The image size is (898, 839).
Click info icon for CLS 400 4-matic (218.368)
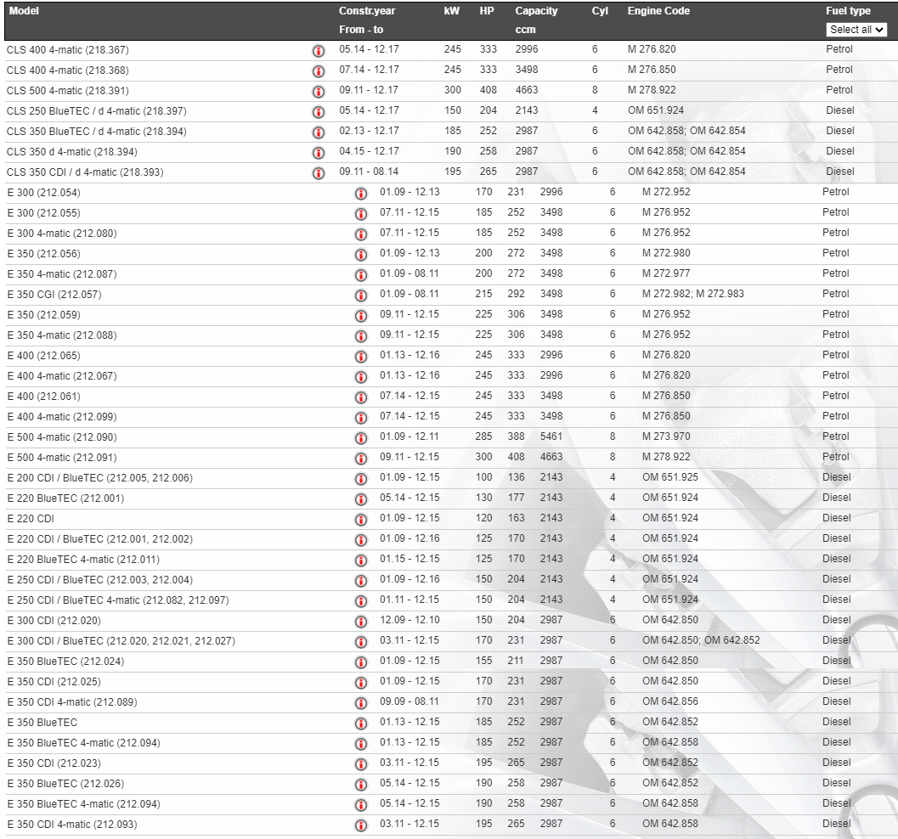coord(319,71)
